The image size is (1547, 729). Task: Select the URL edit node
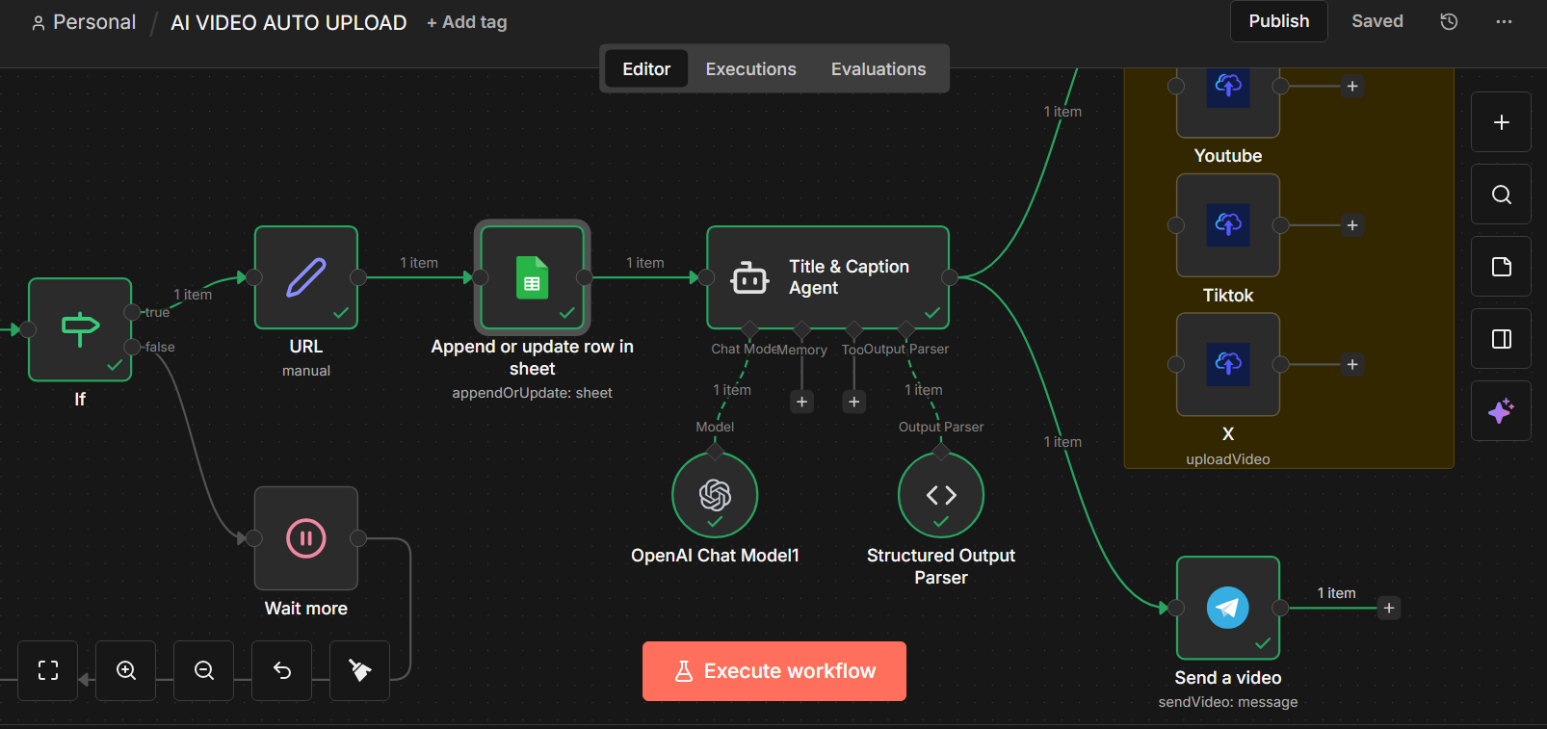coord(305,278)
